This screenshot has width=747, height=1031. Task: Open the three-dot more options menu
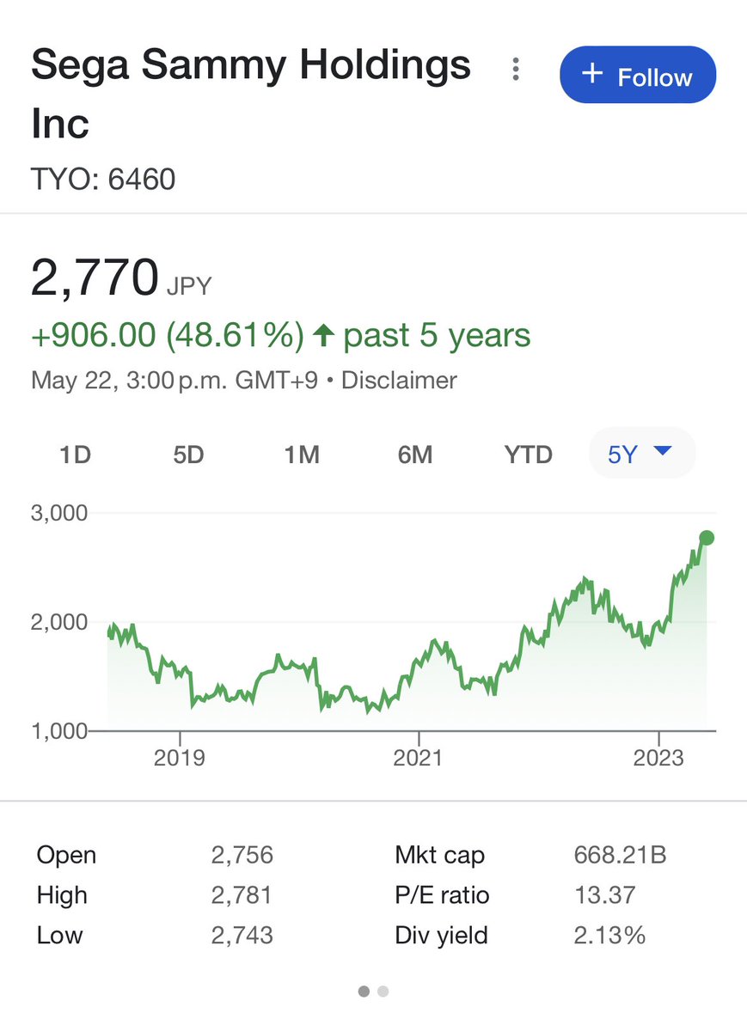click(516, 70)
